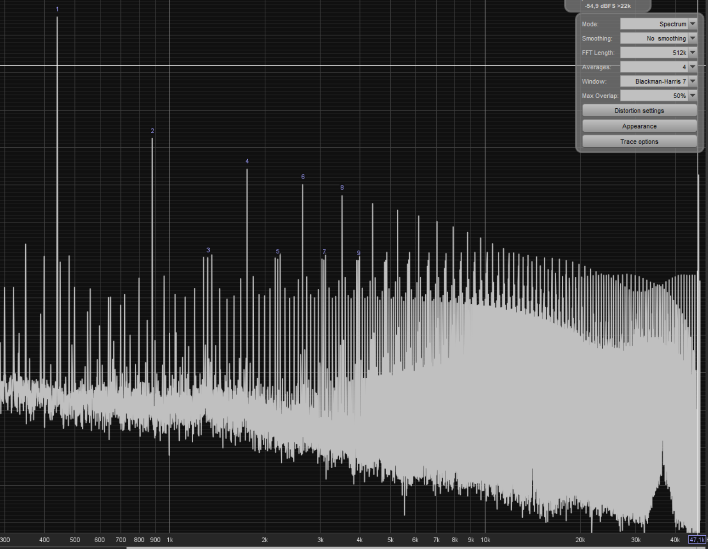Click harmonic marker label 5

coord(278,251)
